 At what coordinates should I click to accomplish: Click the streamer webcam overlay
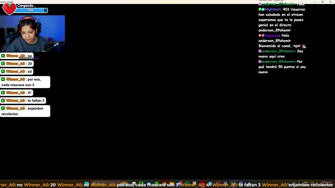(x=32, y=33)
